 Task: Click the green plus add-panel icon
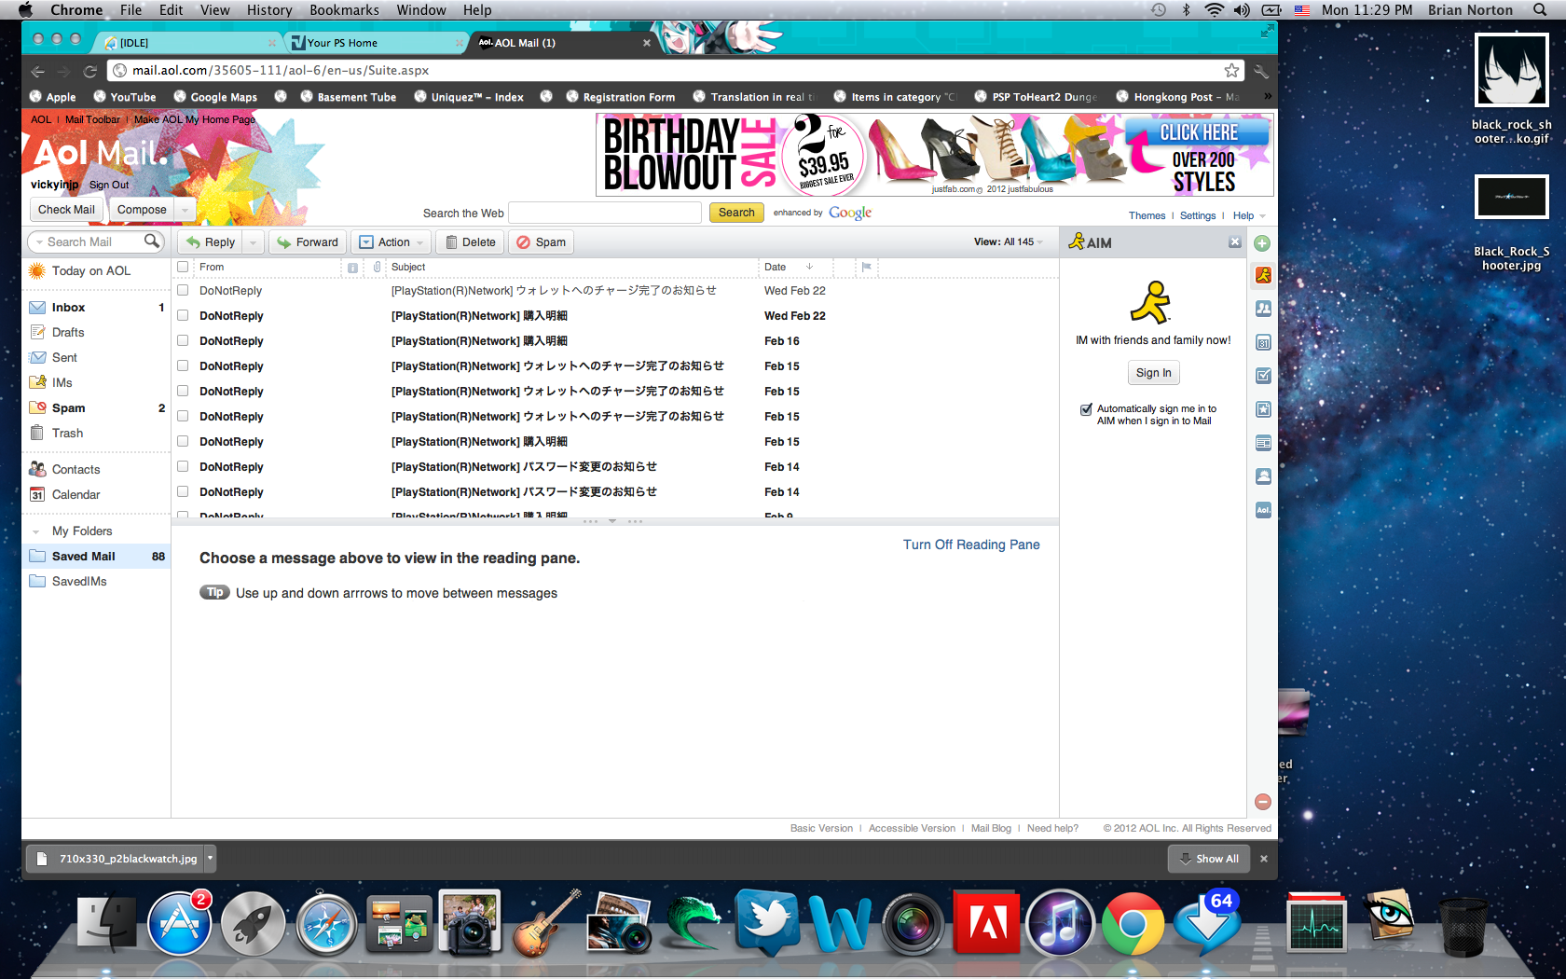point(1262,243)
